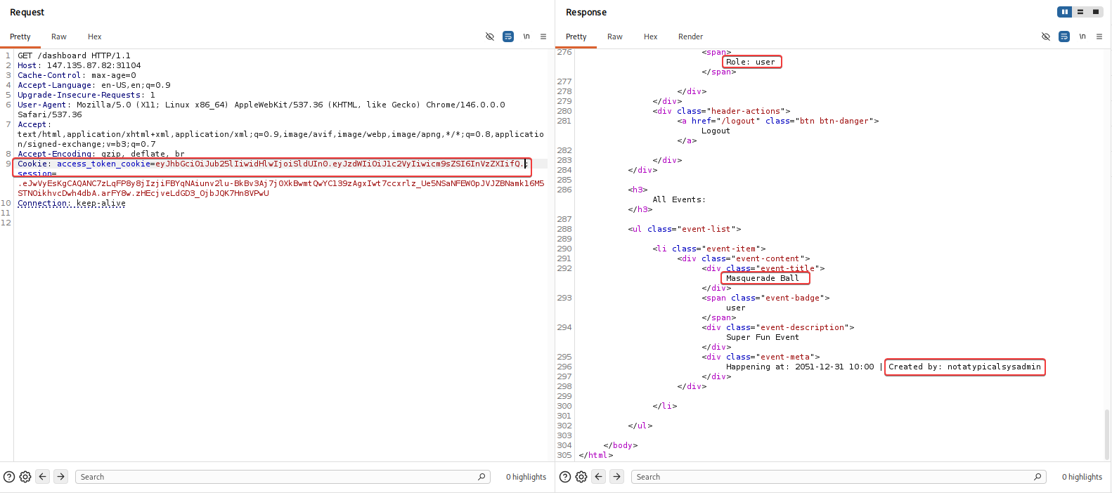Toggle text wrap icon in Request panel
The height and width of the screenshot is (493, 1112).
[508, 37]
